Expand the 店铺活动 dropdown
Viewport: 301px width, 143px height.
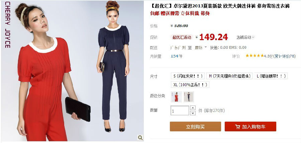coord(245,37)
